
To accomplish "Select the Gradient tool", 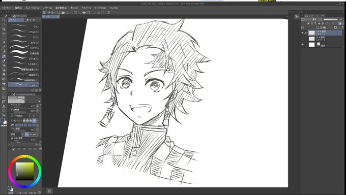I will click(4, 88).
